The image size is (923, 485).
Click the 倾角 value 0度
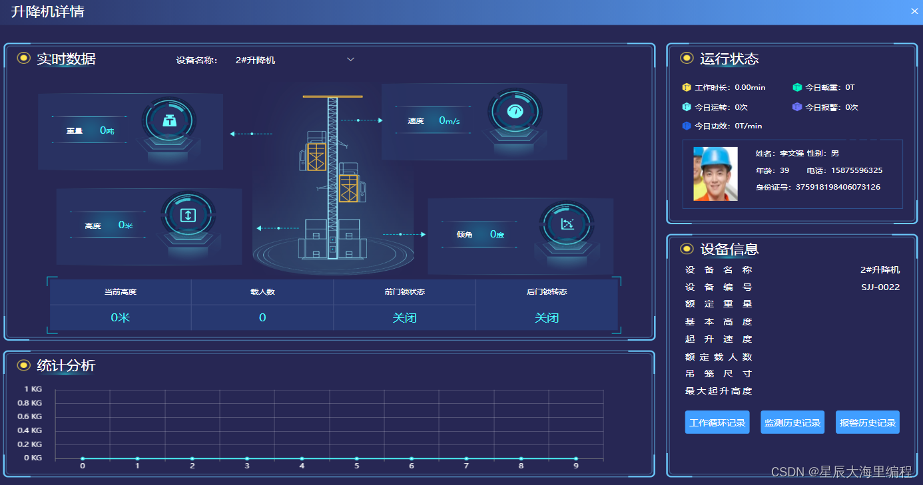(497, 234)
